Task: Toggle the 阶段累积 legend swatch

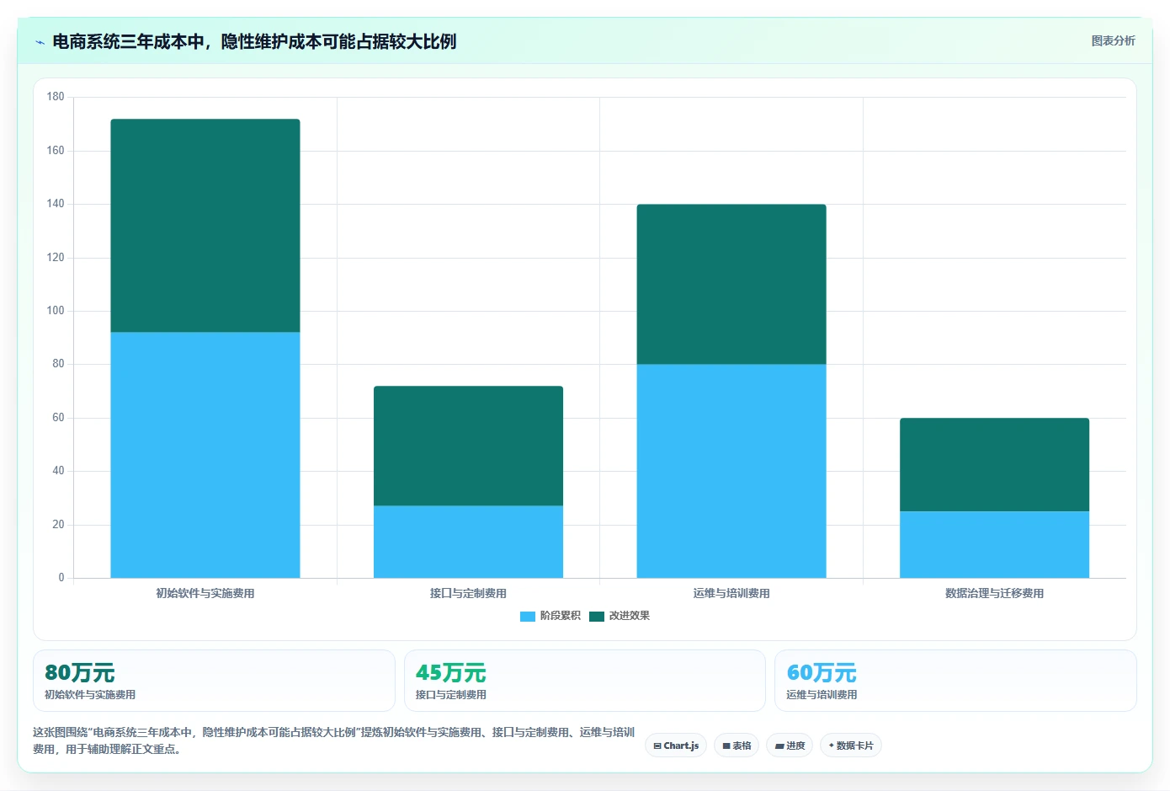Action: [x=528, y=616]
